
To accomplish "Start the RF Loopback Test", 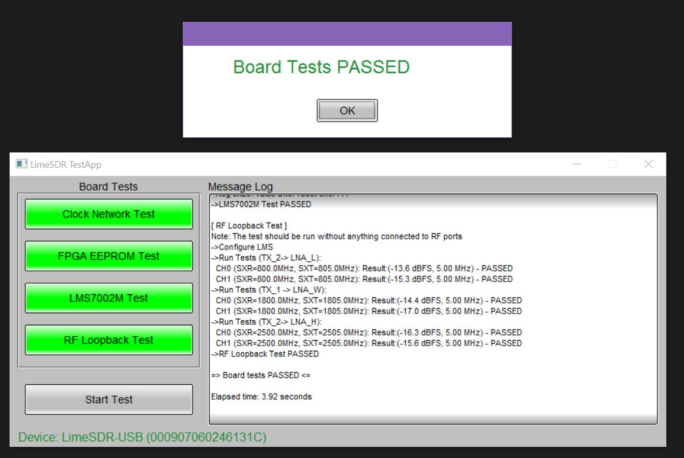I will coord(108,340).
